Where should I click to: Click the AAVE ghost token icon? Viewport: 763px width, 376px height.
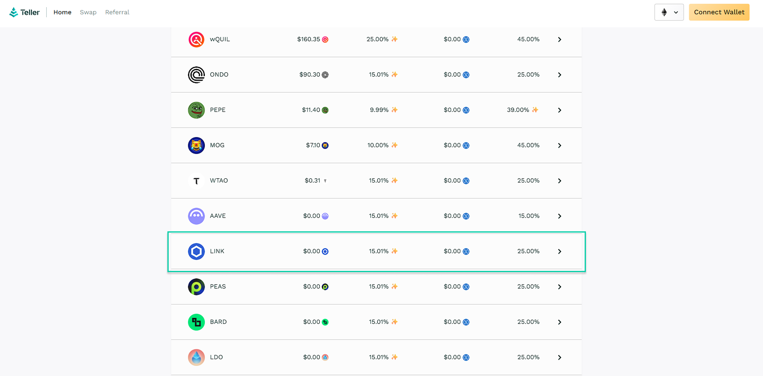tap(196, 216)
